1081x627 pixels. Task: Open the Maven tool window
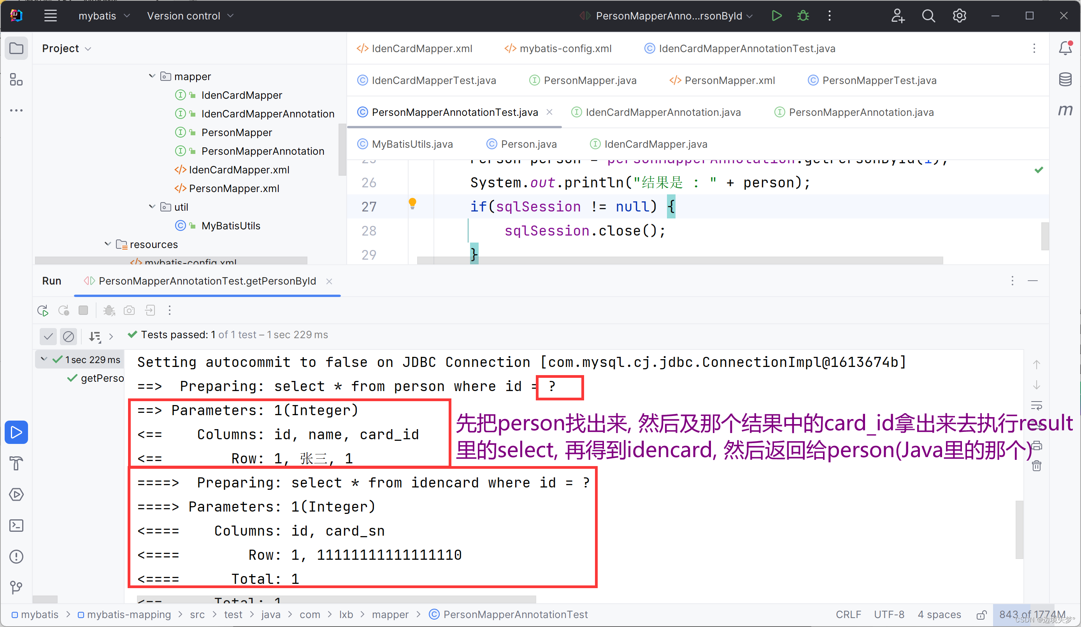pos(1065,110)
